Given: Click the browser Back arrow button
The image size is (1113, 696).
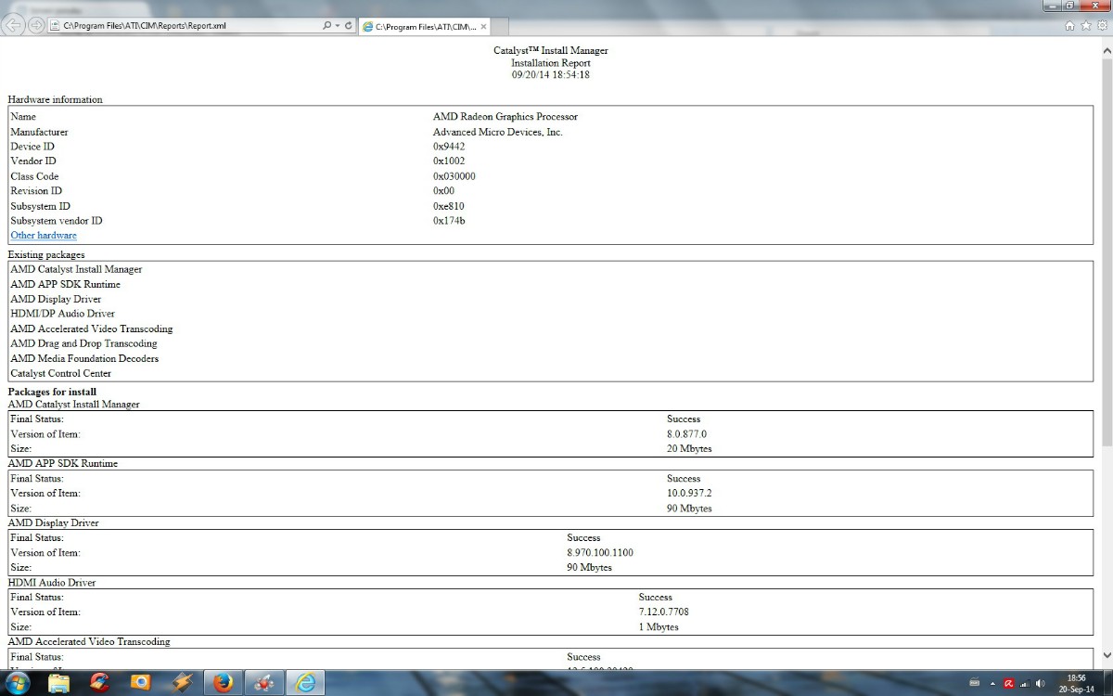Looking at the screenshot, I should tap(13, 25).
